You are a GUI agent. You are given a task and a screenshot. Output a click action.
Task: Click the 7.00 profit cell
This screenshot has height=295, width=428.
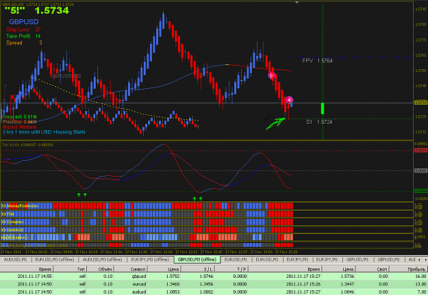tap(422, 292)
